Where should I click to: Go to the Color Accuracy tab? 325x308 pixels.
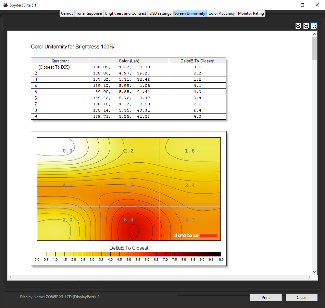coord(221,13)
